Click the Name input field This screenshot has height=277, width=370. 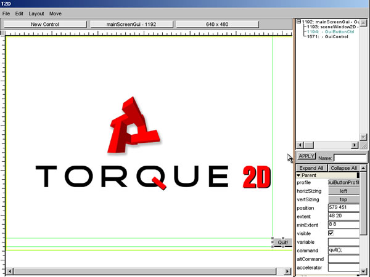coord(350,158)
